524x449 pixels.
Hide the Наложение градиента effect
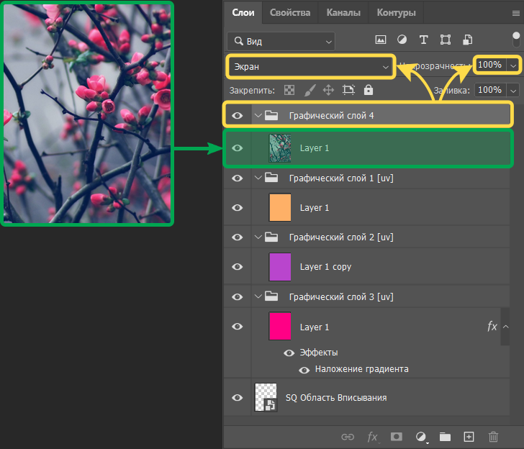[304, 369]
